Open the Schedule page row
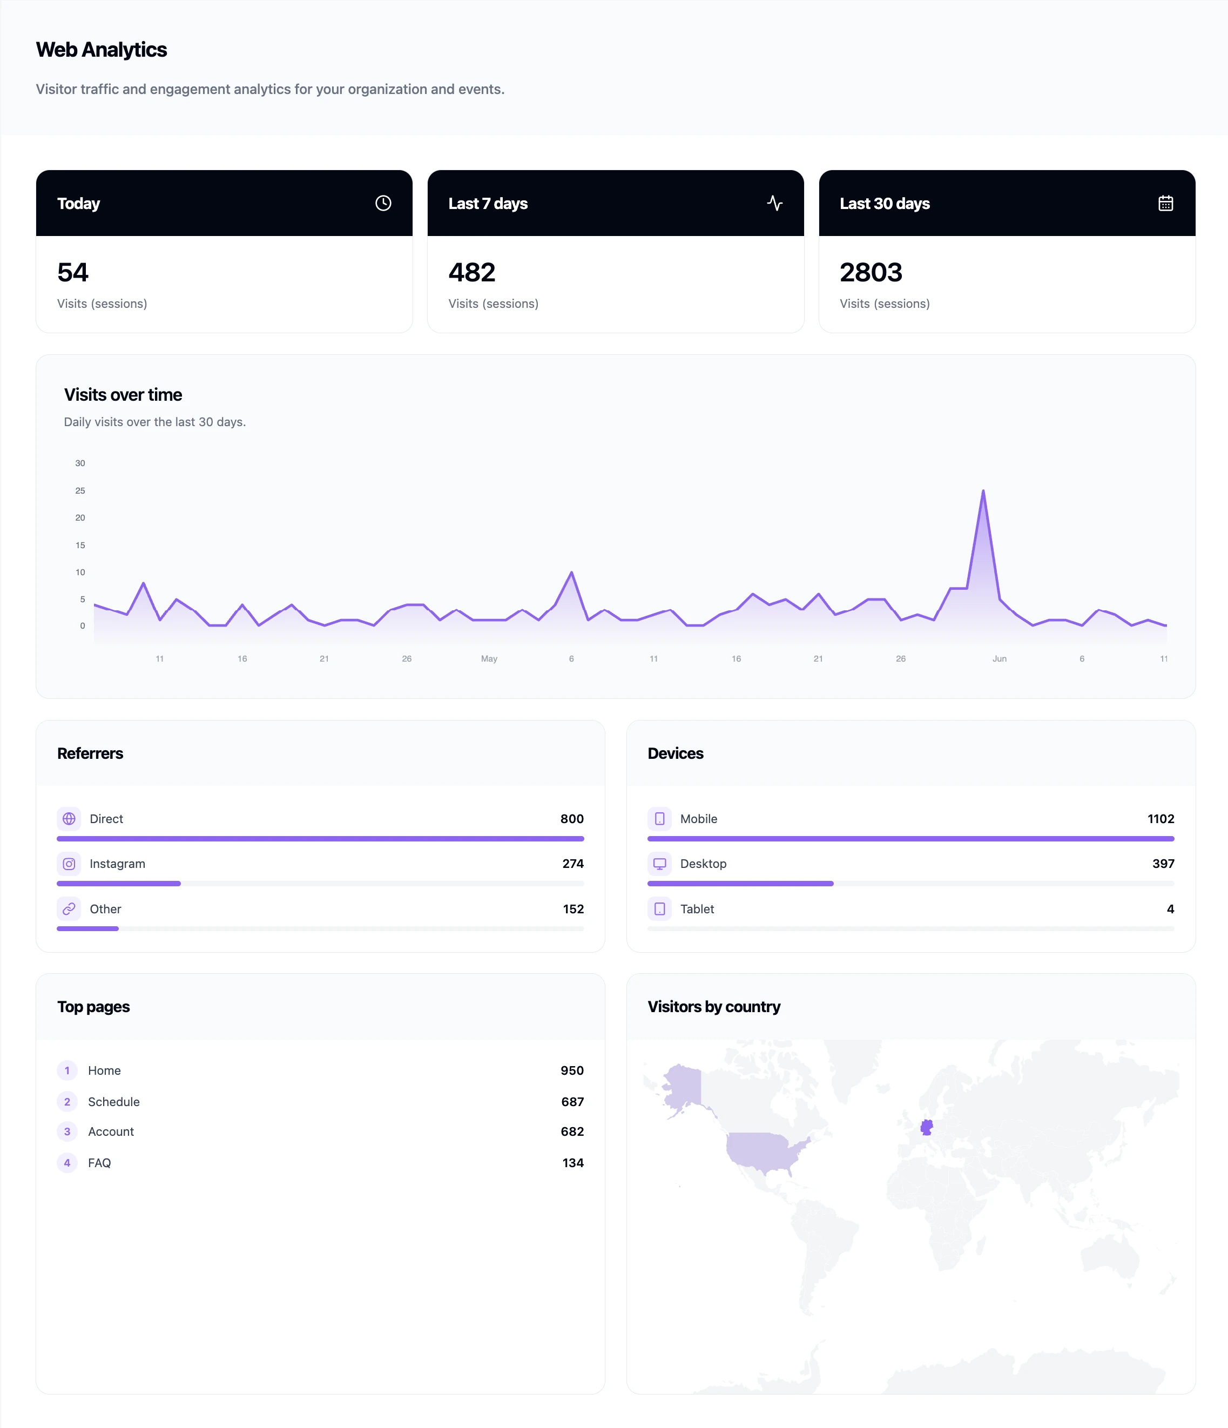Image resolution: width=1228 pixels, height=1428 pixels. tap(320, 1101)
